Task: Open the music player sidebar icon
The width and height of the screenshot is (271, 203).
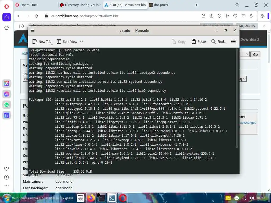Action: [x=7, y=115]
